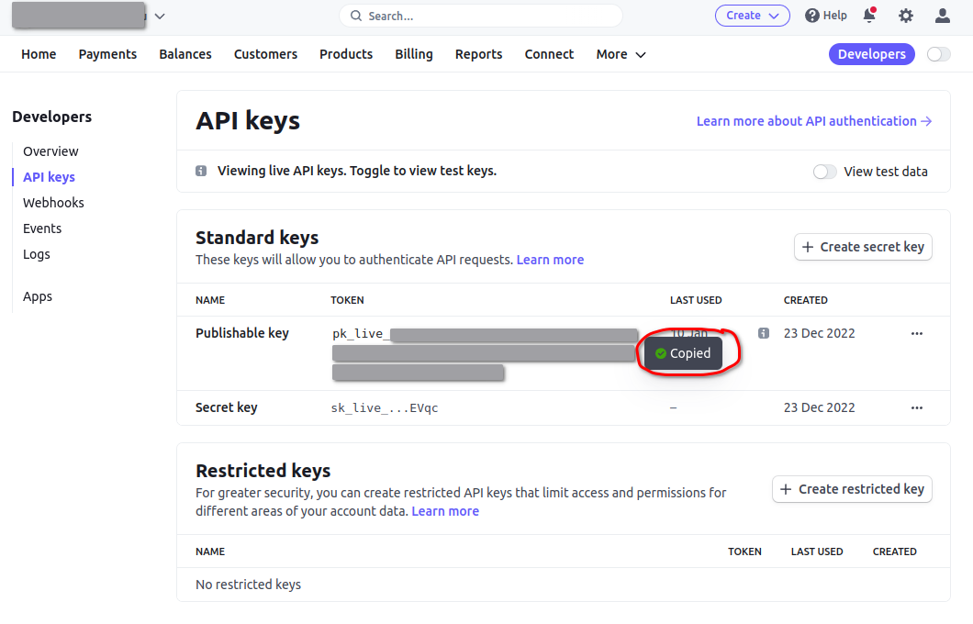This screenshot has width=973, height=624.
Task: Open the Secret key three-dot menu
Action: pyautogui.click(x=916, y=407)
